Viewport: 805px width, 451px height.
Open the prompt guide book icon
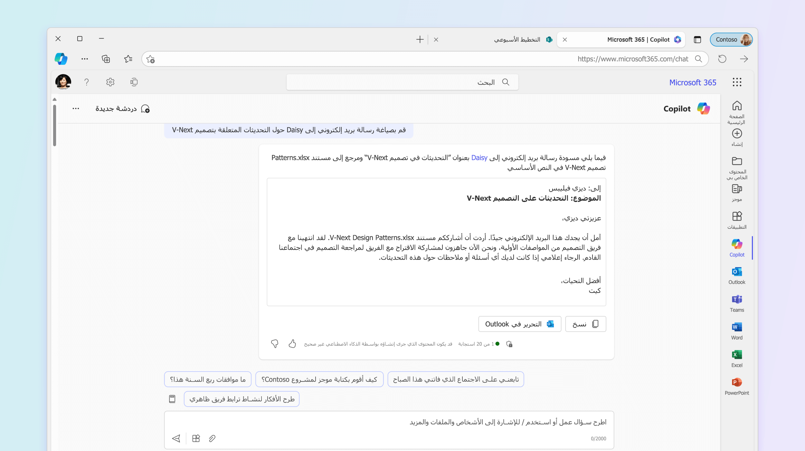(172, 399)
